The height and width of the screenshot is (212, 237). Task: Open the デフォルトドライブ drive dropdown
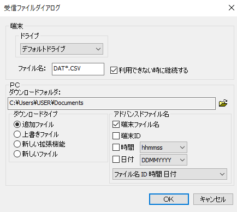62,49
